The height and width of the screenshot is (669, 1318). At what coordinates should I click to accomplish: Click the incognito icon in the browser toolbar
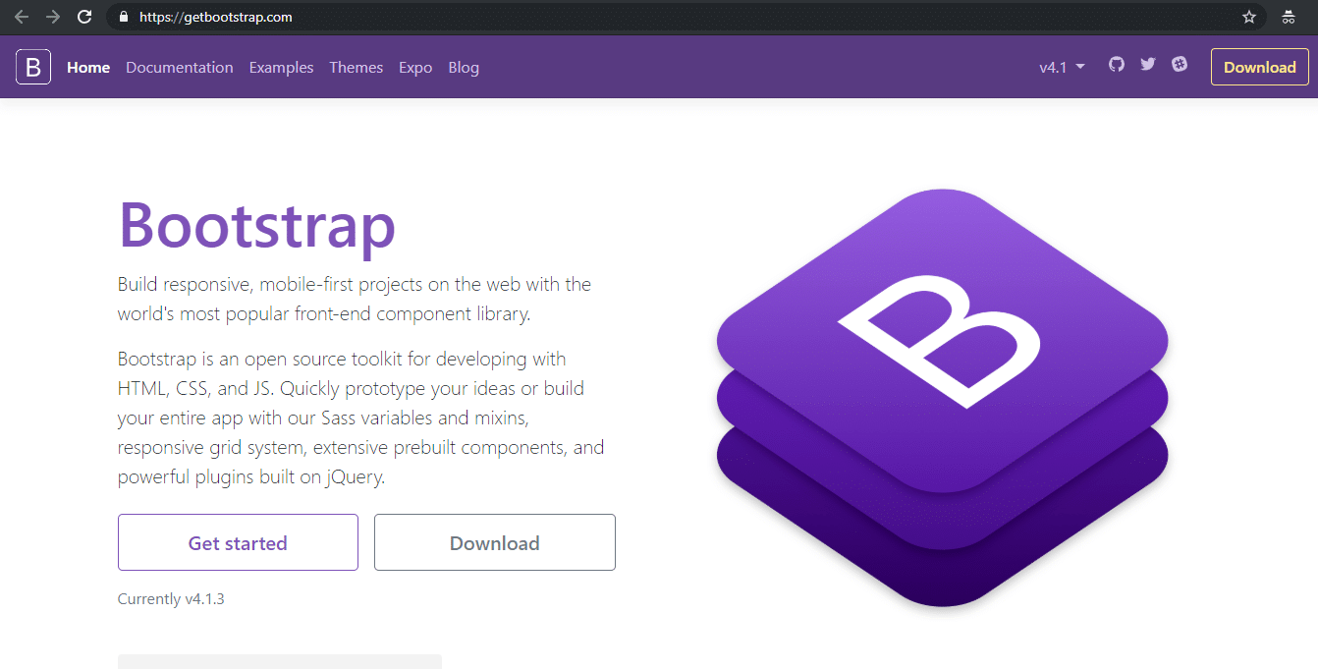[1289, 17]
